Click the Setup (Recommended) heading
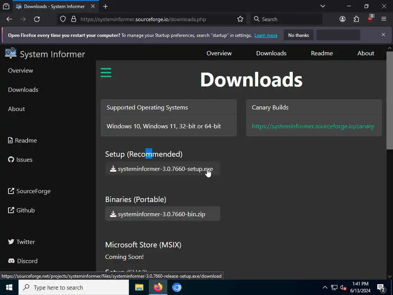 click(x=144, y=154)
